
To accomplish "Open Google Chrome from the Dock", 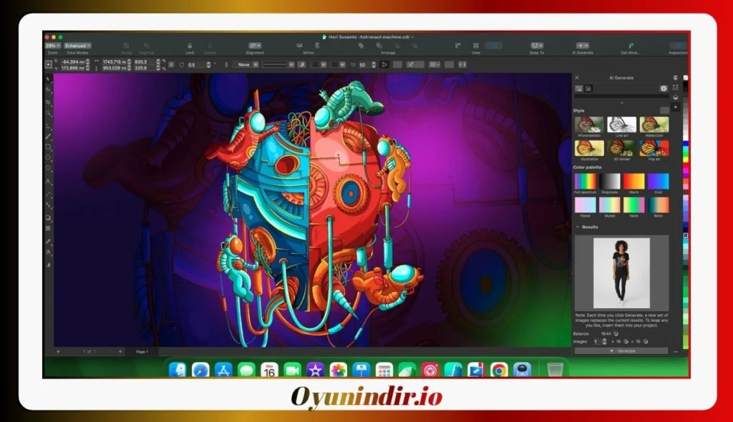I will point(499,370).
